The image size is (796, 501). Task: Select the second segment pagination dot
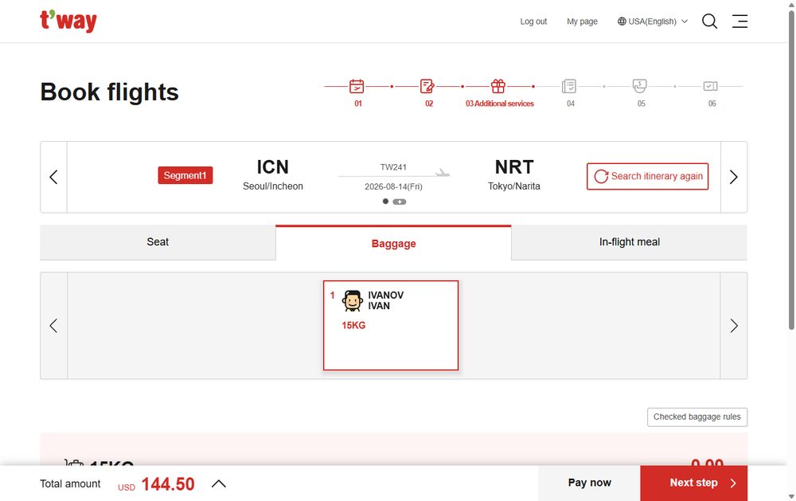pos(400,202)
